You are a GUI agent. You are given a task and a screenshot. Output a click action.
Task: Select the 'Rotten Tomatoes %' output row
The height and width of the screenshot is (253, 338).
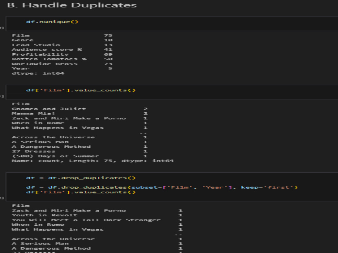click(x=62, y=59)
